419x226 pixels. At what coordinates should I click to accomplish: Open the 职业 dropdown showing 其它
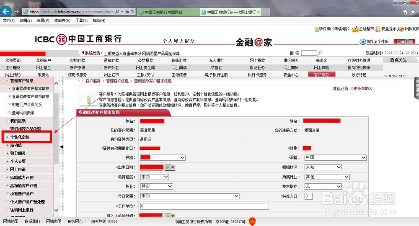(x=156, y=187)
